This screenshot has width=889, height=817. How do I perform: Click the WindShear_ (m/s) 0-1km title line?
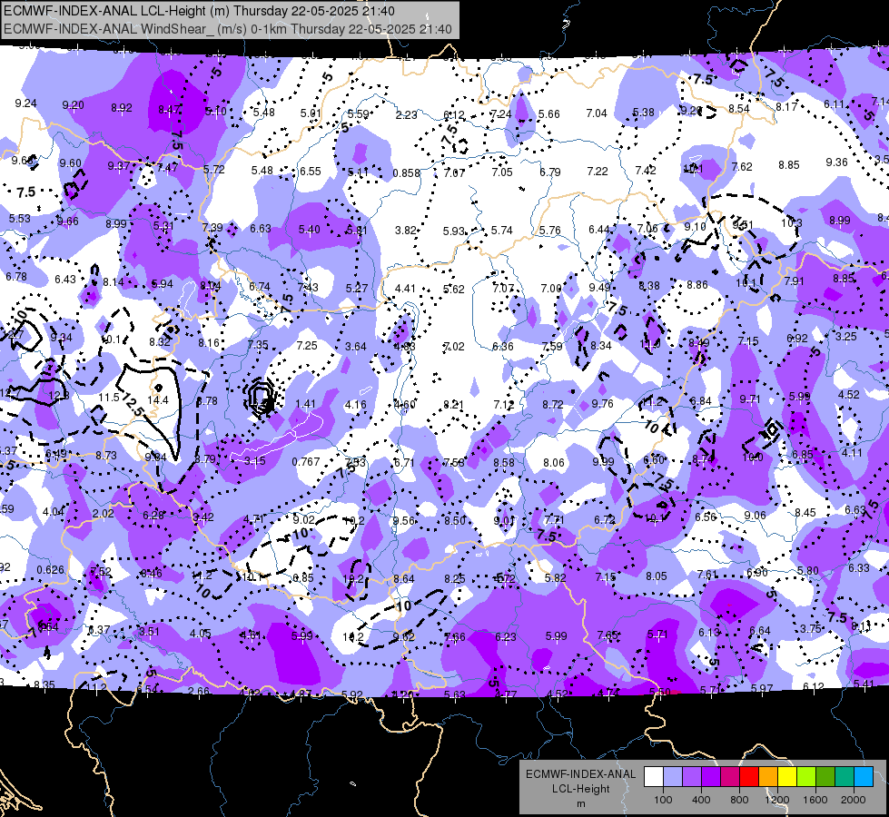(x=227, y=29)
